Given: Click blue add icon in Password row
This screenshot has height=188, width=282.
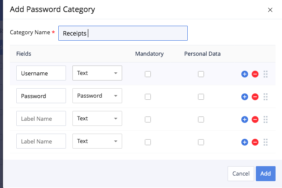Looking at the screenshot, I should [245, 96].
